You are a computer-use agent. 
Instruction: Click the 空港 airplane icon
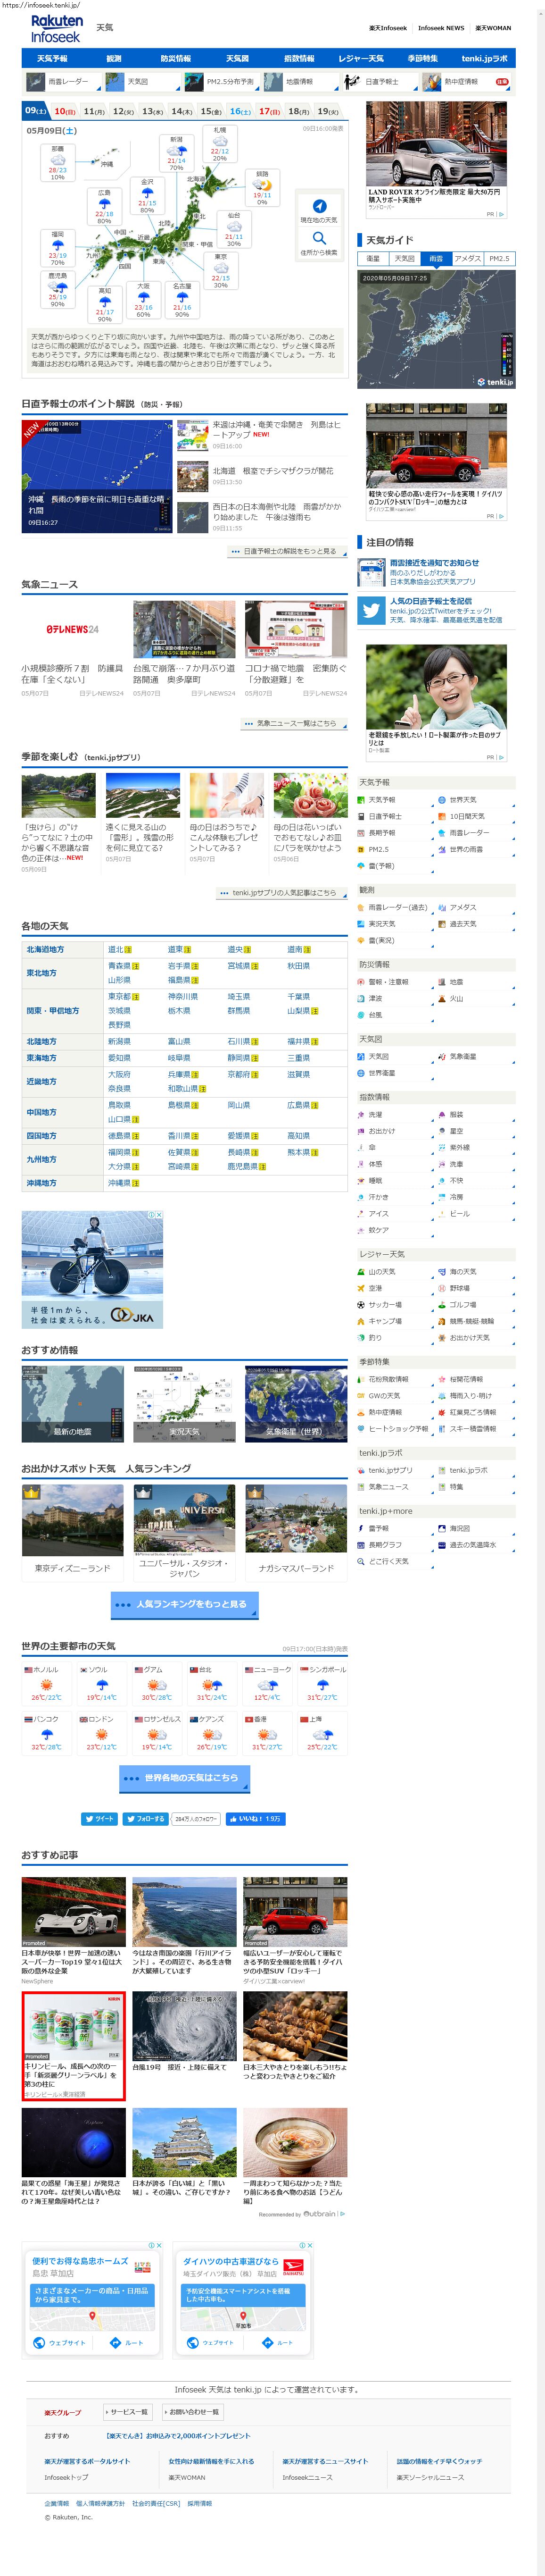361,1288
